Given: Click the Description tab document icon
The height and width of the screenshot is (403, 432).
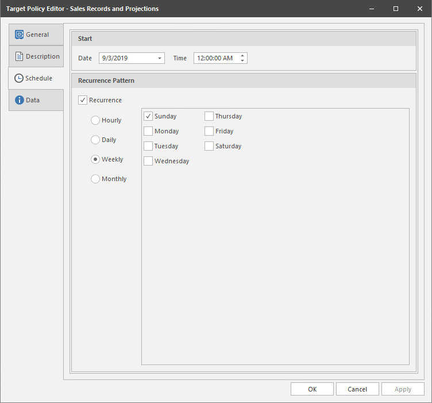Looking at the screenshot, I should (19, 56).
